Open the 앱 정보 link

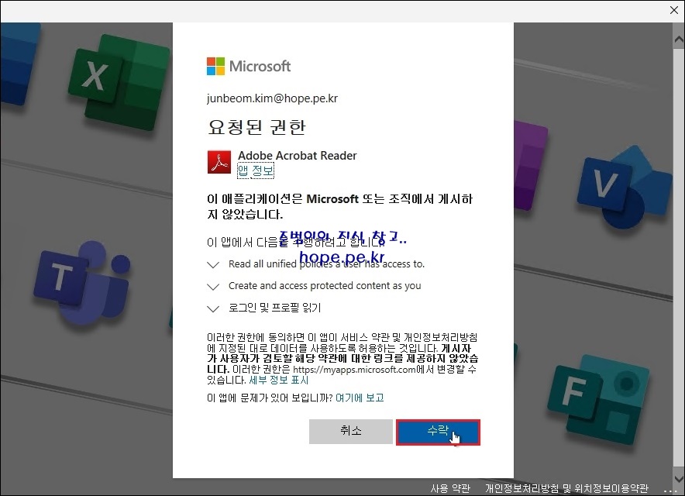pyautogui.click(x=256, y=170)
